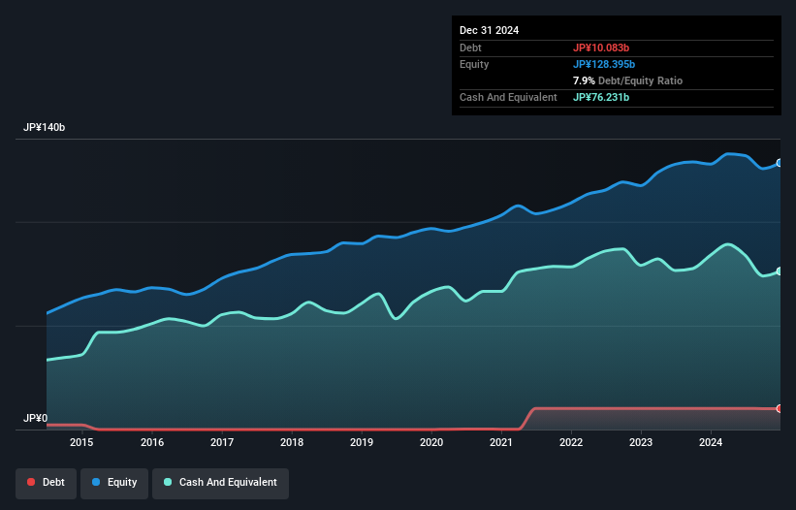Click the Equity label in tooltip

(x=474, y=64)
